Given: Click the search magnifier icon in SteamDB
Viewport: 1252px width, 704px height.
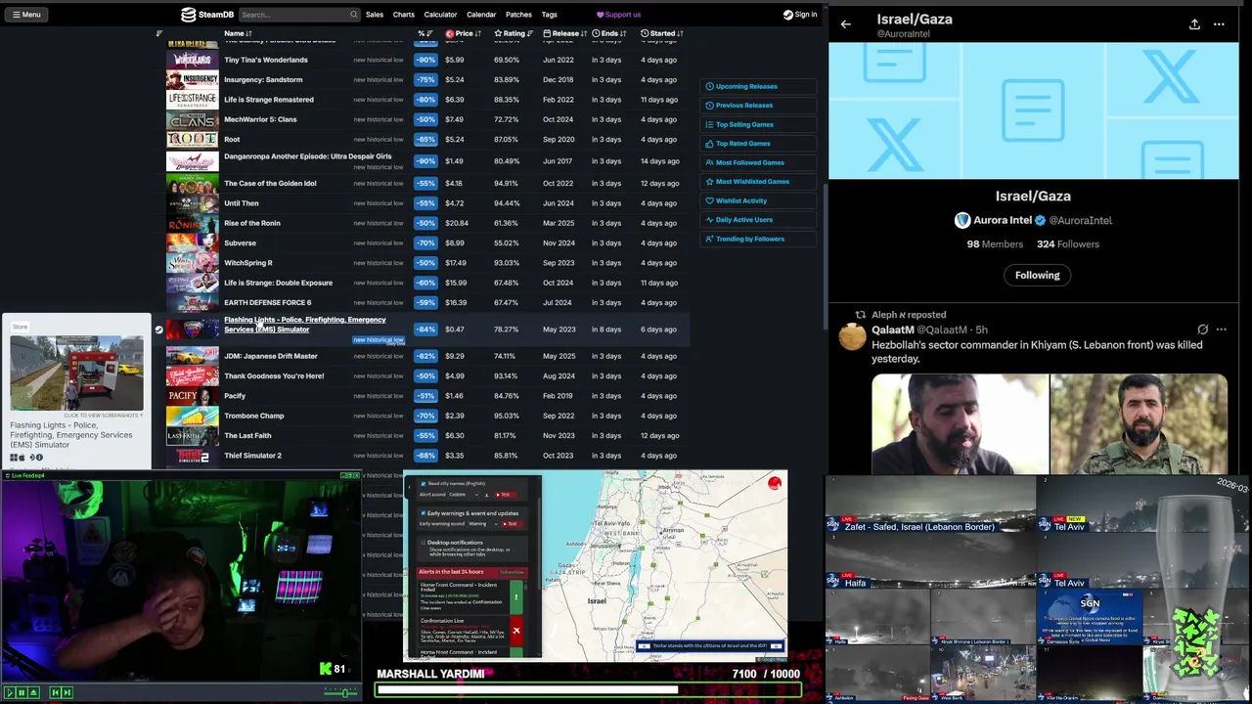Looking at the screenshot, I should [x=353, y=15].
